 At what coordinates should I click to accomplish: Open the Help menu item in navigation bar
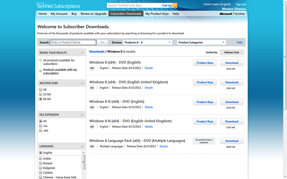(x=176, y=14)
